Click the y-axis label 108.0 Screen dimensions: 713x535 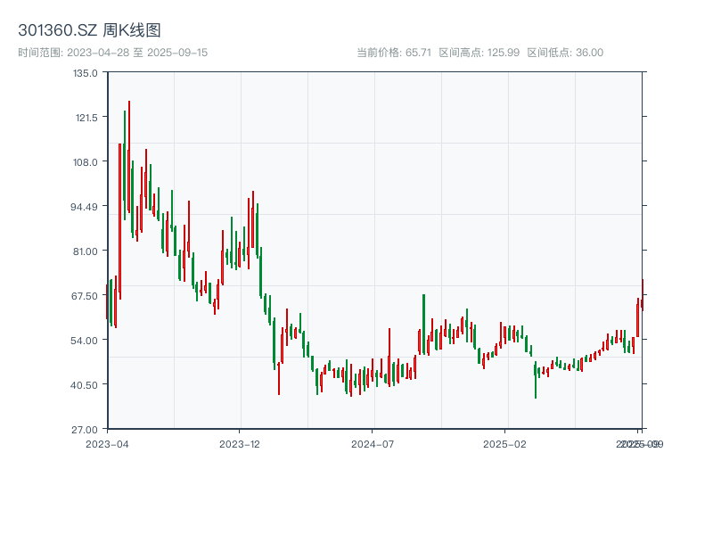pyautogui.click(x=85, y=162)
